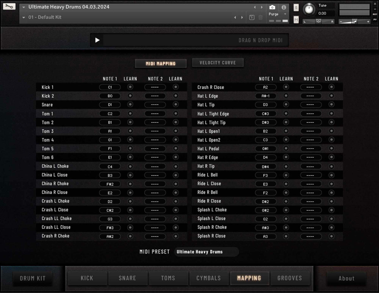Viewport: 379px width, 293px height.
Task: Click the save preset disk icon
Action: (x=252, y=17)
